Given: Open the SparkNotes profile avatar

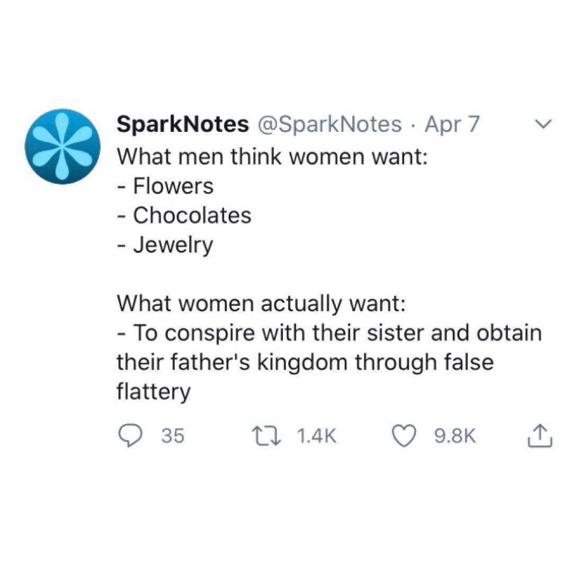Looking at the screenshot, I should 62,146.
